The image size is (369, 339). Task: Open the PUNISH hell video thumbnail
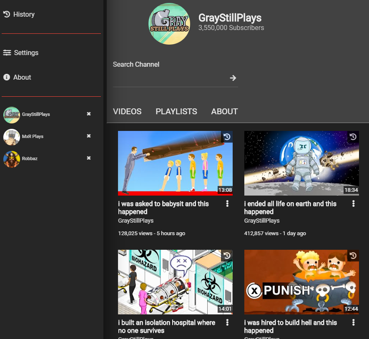point(301,282)
